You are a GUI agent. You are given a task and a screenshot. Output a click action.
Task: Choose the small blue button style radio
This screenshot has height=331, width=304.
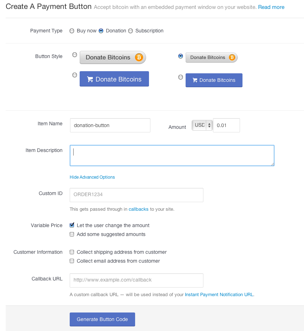(x=181, y=77)
